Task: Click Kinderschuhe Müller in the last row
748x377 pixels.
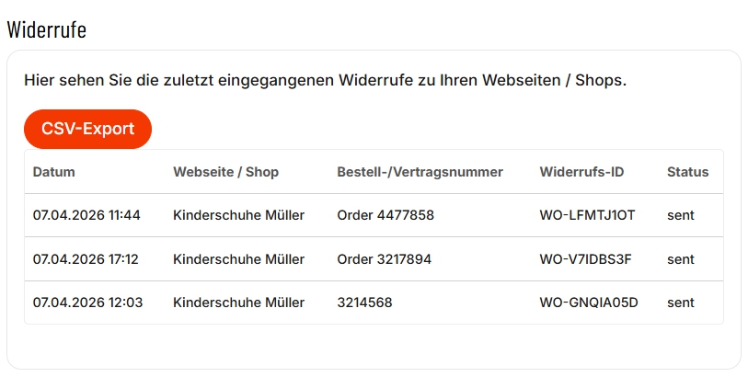Action: tap(238, 303)
